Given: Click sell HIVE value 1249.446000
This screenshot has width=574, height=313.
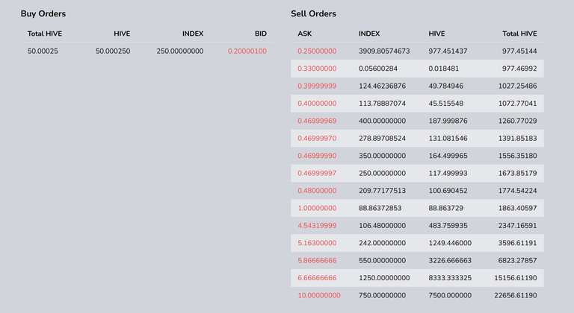Looking at the screenshot, I should pyautogui.click(x=450, y=243).
